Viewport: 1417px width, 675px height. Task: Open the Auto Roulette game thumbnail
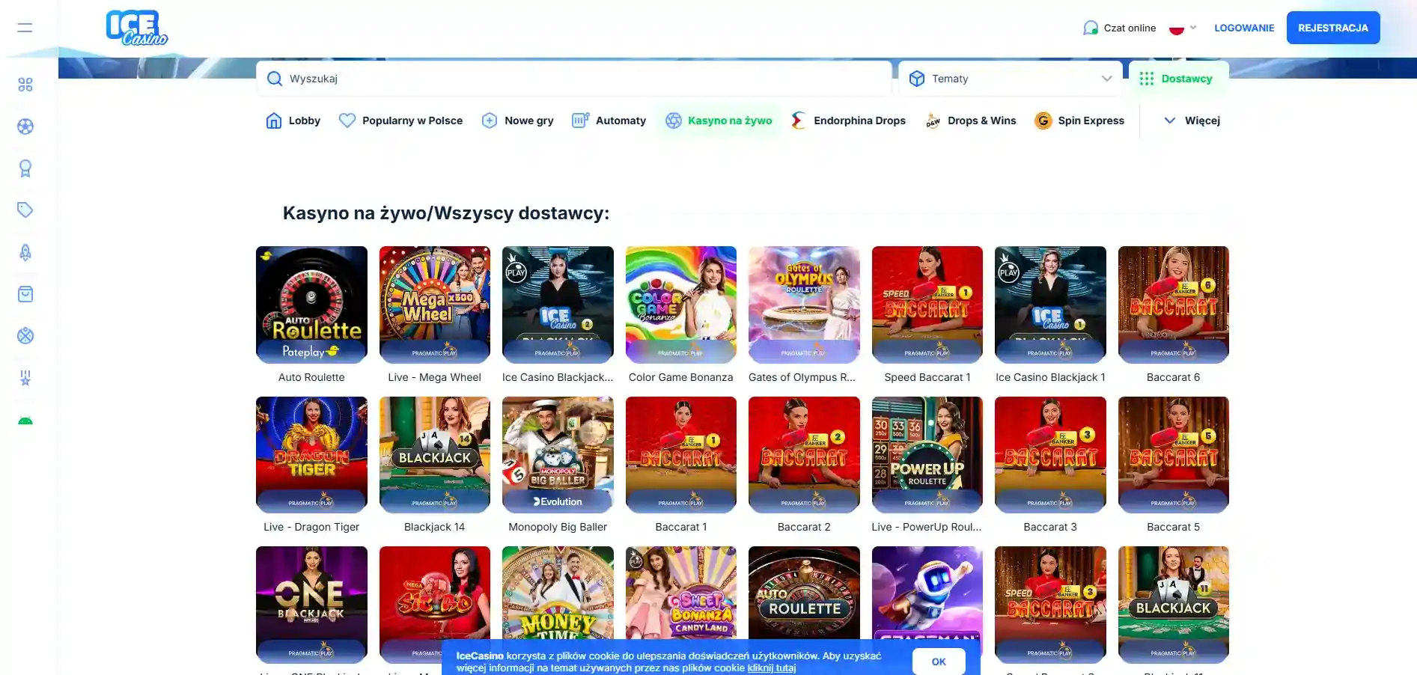[x=311, y=305]
